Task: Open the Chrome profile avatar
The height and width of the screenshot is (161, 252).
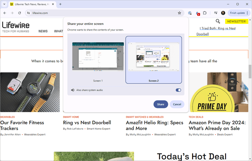Action: (x=223, y=13)
